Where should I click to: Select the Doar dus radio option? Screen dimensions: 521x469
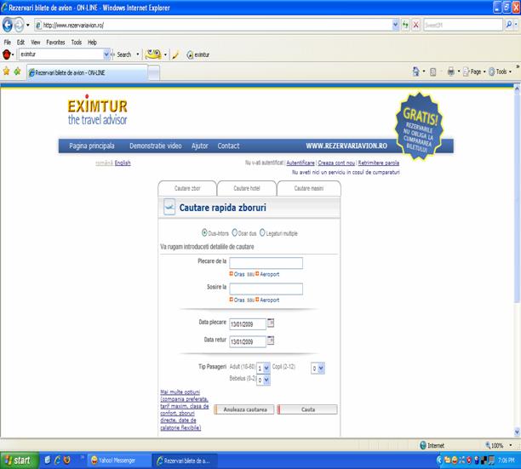[235, 232]
